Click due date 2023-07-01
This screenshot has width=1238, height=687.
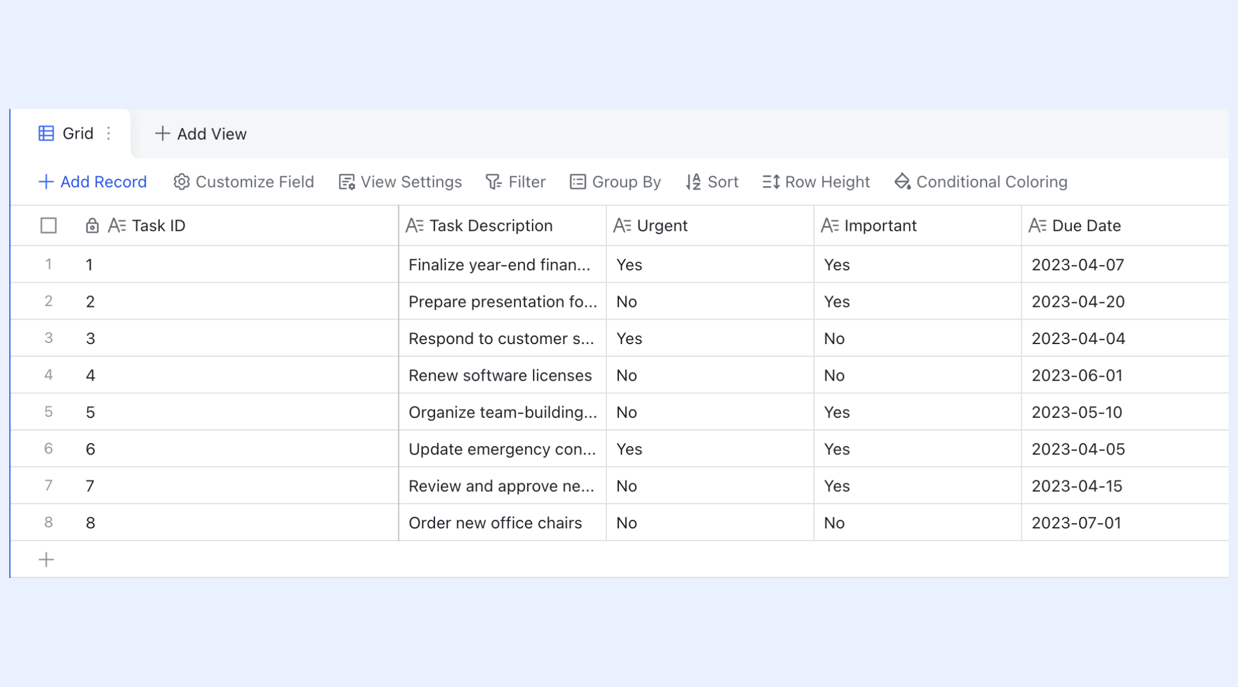1125,523
